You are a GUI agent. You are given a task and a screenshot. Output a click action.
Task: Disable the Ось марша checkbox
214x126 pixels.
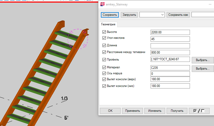(x=104, y=73)
